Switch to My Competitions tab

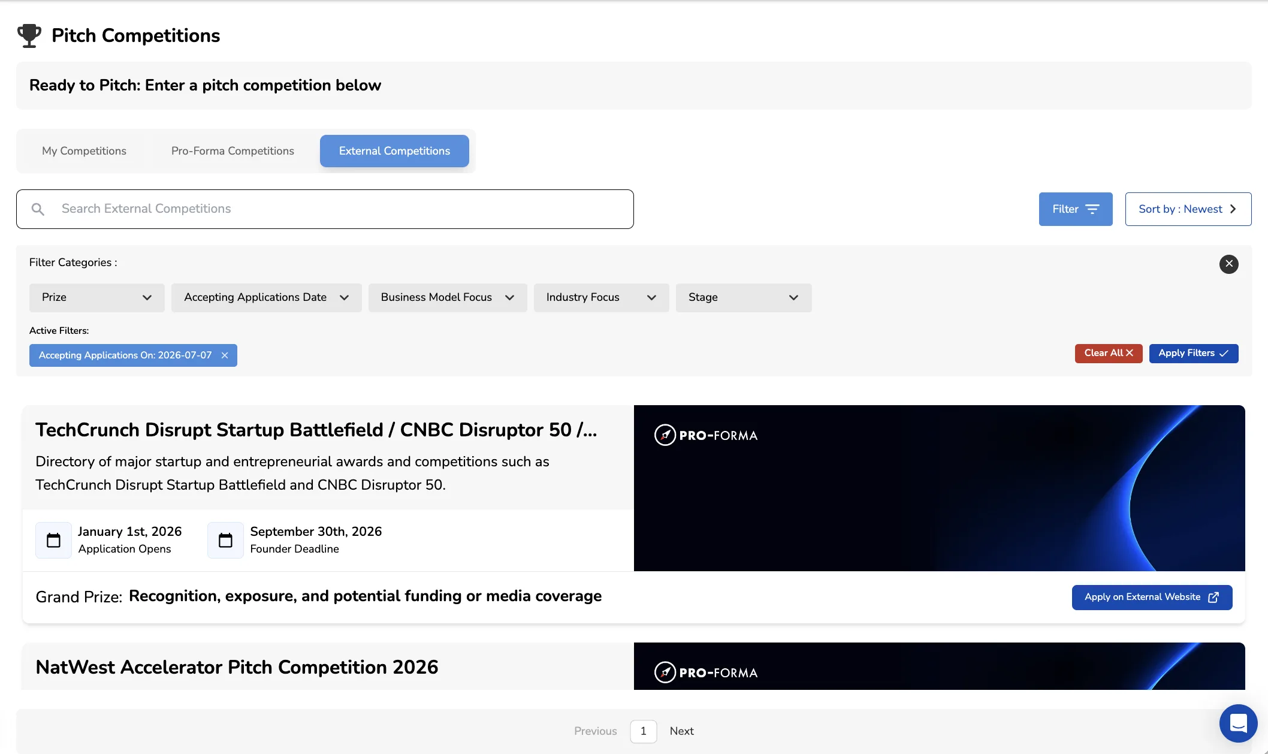(x=84, y=151)
